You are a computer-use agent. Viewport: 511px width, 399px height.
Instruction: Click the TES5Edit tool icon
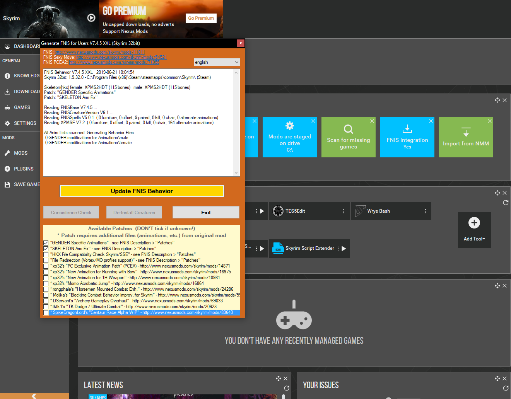click(278, 211)
